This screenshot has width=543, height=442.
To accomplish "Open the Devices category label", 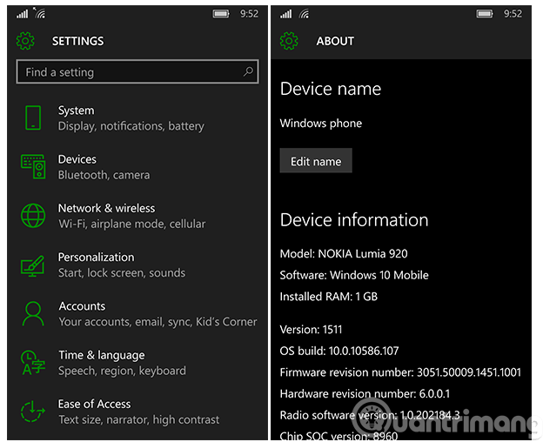I will point(77,159).
